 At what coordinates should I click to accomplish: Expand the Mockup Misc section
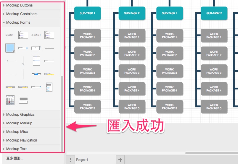click(x=31, y=132)
